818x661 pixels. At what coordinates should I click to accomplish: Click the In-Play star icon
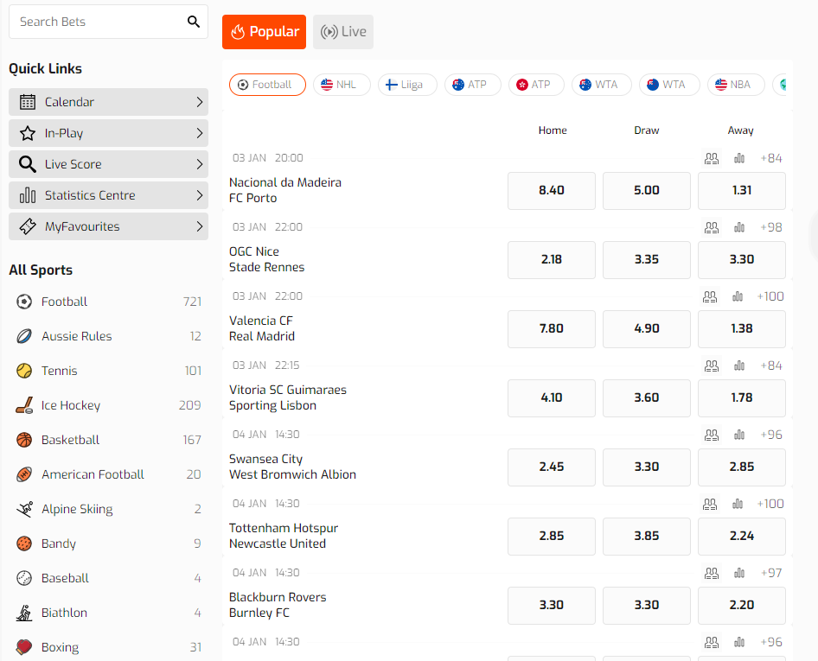point(28,133)
